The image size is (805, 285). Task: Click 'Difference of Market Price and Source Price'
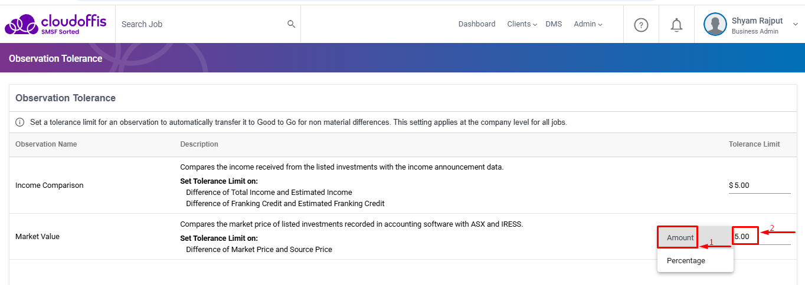259,250
